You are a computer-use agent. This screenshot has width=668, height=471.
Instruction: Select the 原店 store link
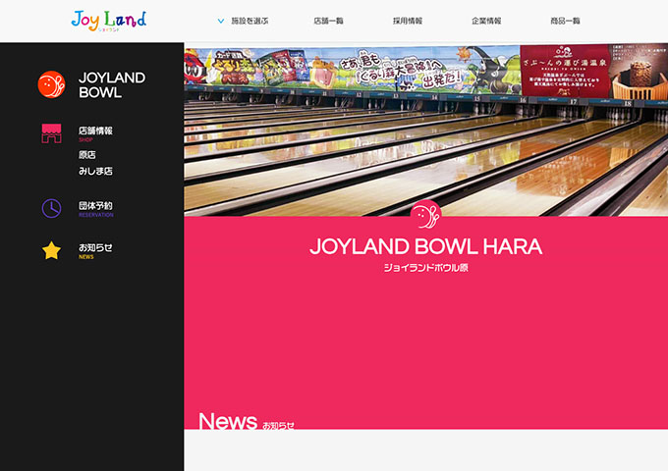87,155
